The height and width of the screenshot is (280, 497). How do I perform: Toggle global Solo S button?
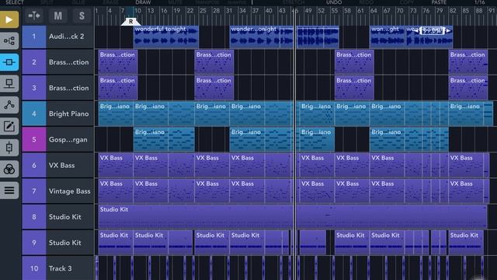coord(82,16)
